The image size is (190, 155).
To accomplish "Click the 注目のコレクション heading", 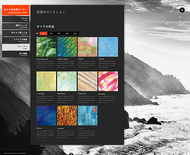I will pos(51,12).
